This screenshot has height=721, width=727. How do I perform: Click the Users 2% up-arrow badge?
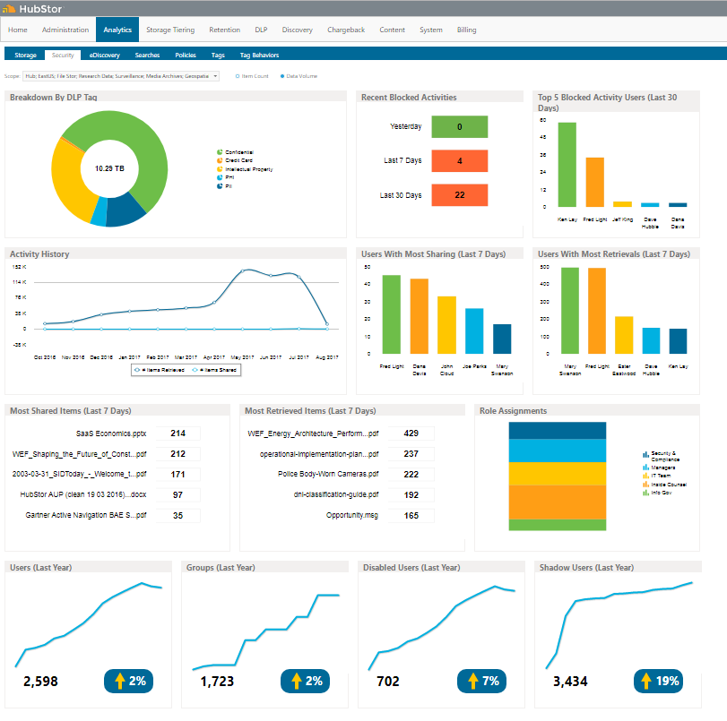click(x=128, y=681)
